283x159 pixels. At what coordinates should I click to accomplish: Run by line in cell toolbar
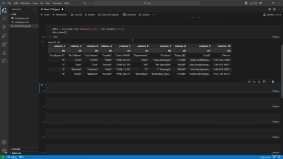pos(249,82)
